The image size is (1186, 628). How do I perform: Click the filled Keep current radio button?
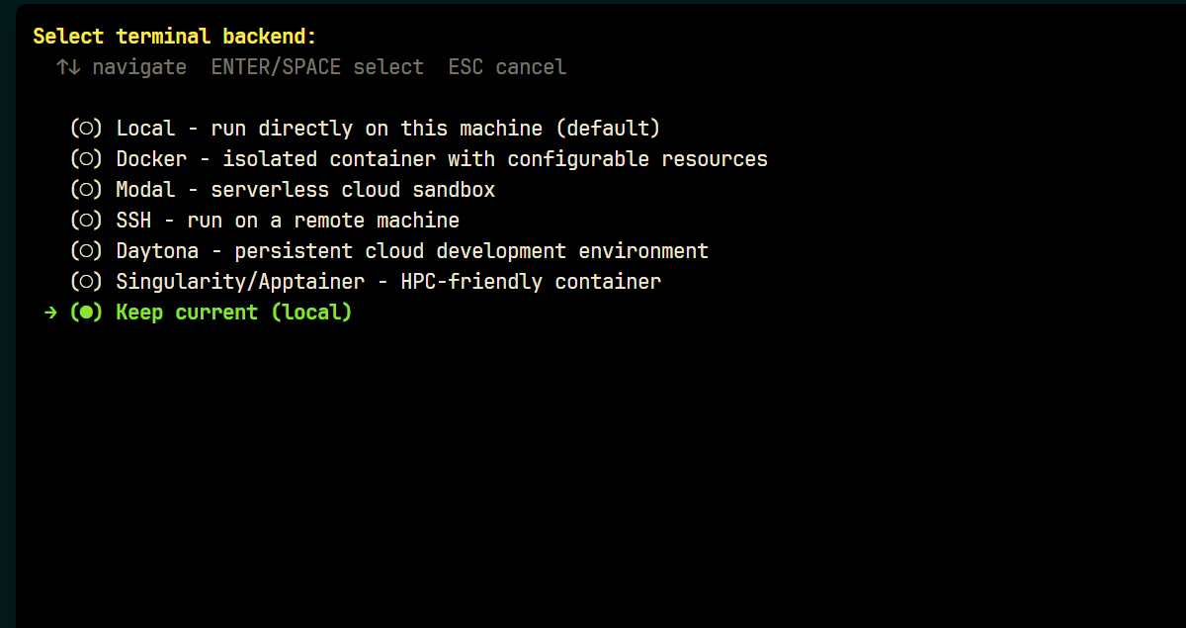pos(86,313)
